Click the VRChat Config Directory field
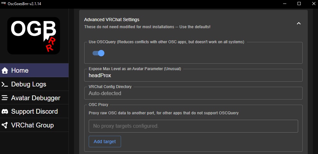Viewport: 318px width, 154px height. [x=193, y=93]
